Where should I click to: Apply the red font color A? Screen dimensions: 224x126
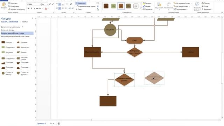click(46, 8)
